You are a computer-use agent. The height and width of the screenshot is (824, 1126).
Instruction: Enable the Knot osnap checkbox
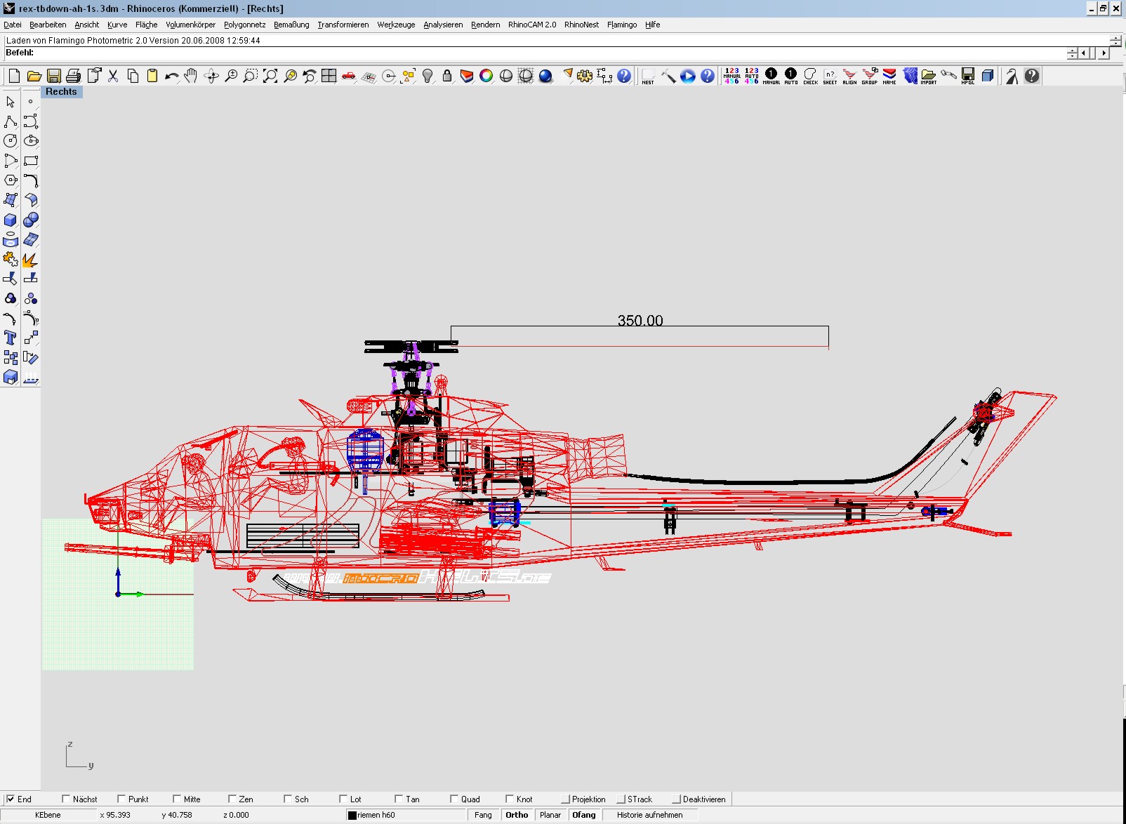coord(510,799)
